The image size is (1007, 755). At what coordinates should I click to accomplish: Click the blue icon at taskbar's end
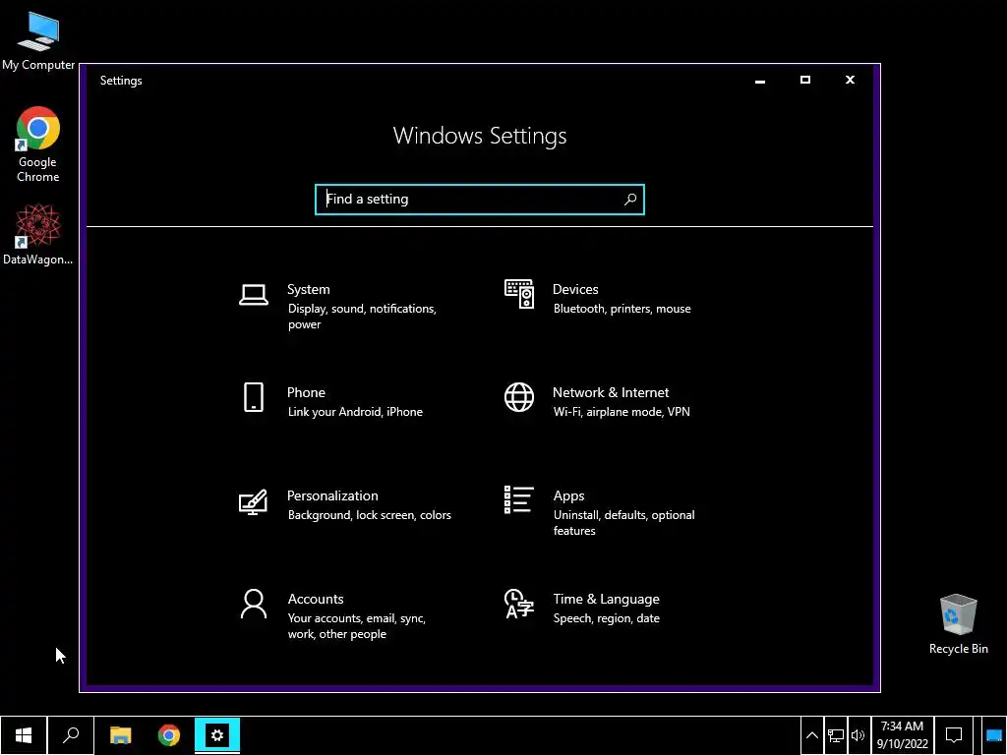pyautogui.click(x=993, y=735)
